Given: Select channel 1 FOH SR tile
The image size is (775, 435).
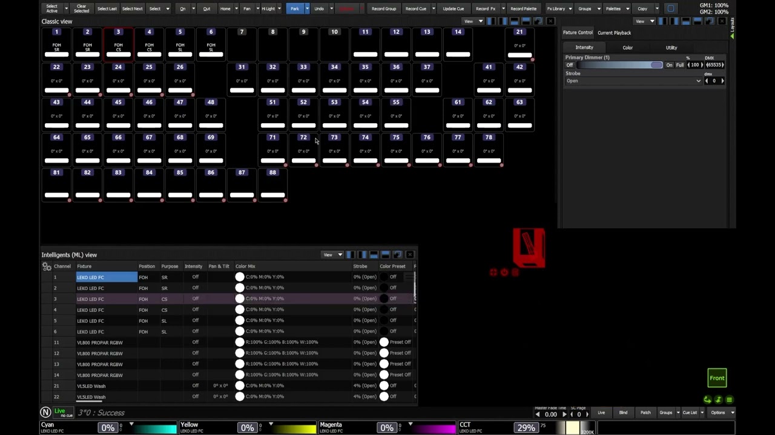Looking at the screenshot, I should [x=56, y=43].
